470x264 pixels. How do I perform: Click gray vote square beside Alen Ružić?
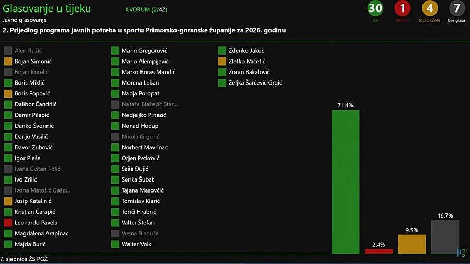click(x=8, y=51)
